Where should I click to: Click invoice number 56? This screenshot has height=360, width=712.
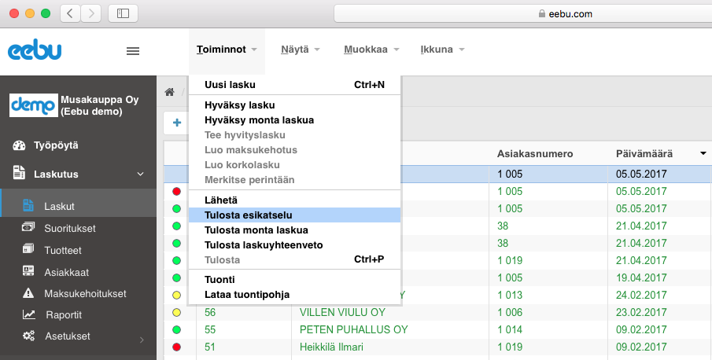[210, 312]
